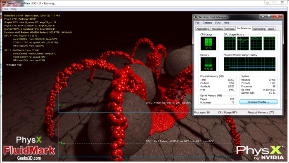
Task: Click the Paged kernel memory value 292
Action: (232, 99)
